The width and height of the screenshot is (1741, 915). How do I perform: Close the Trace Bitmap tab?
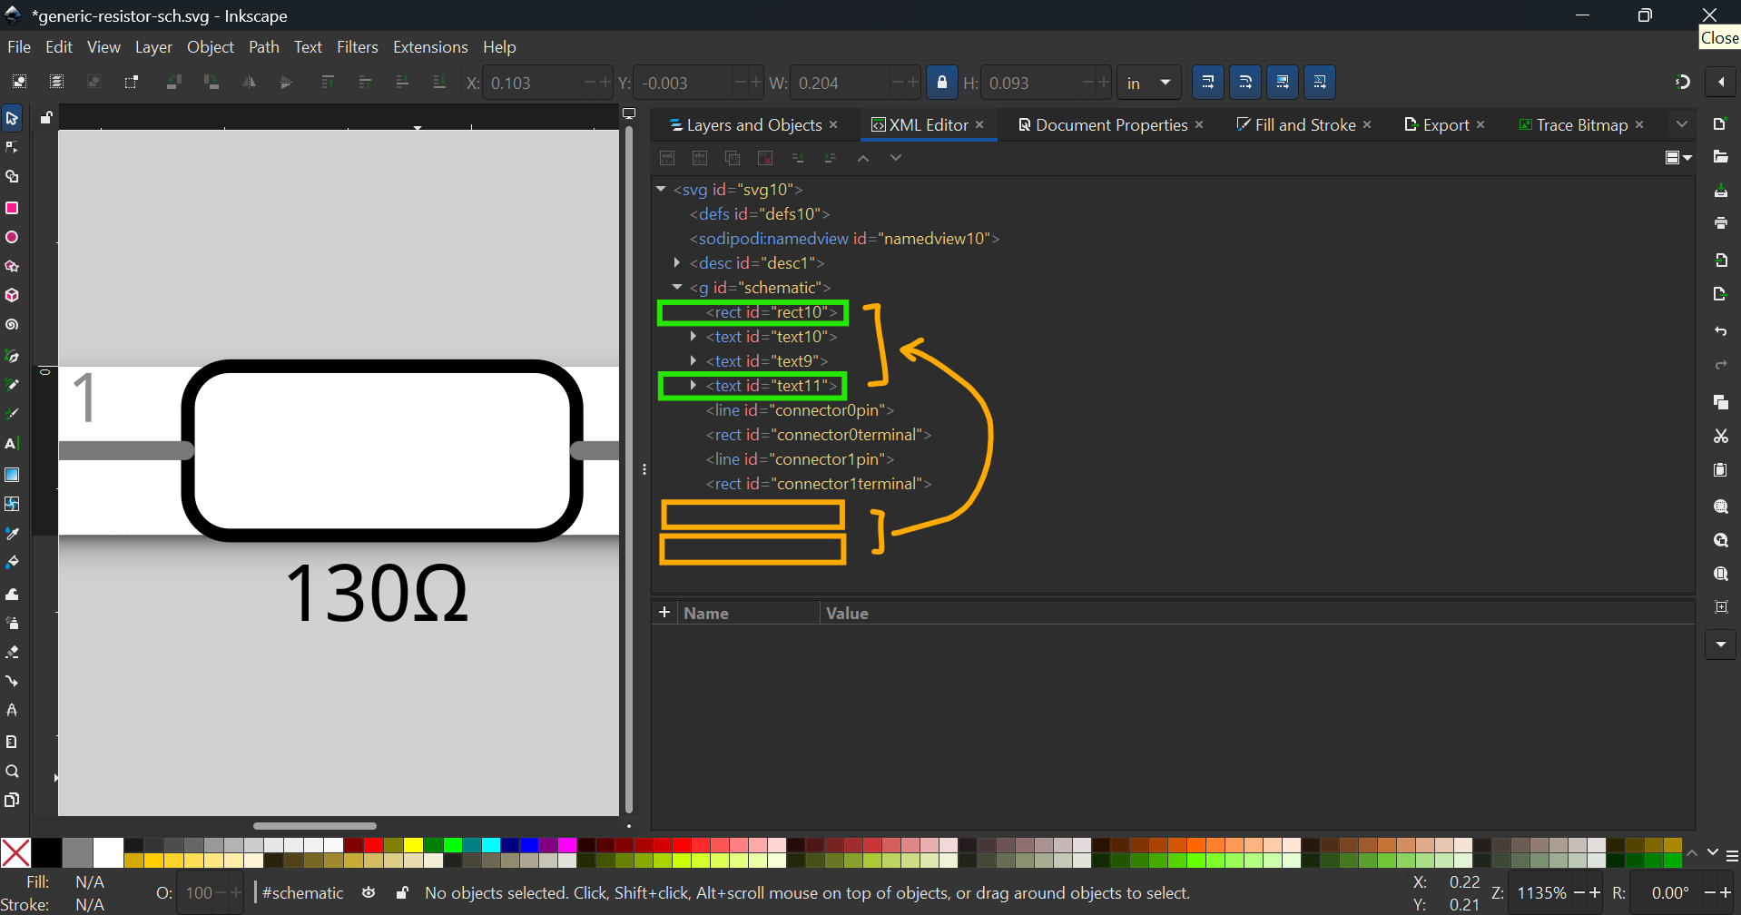1639,125
